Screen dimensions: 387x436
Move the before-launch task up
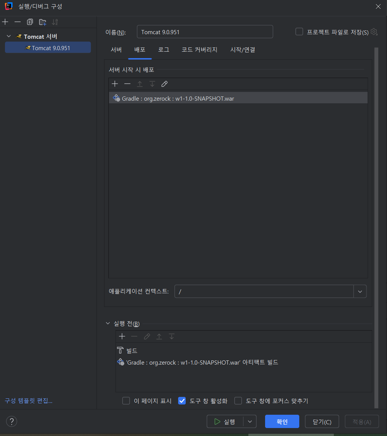159,336
